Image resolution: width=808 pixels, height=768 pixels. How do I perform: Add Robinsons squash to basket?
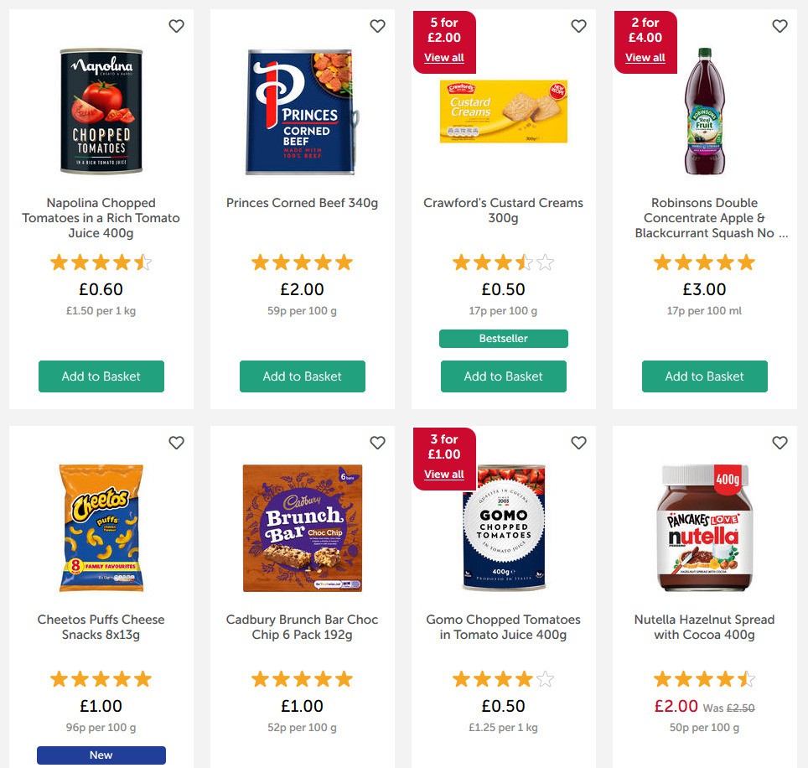[704, 376]
